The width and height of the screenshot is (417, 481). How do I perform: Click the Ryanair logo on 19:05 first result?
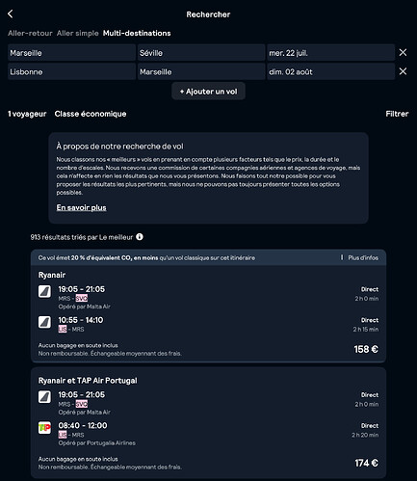pos(44,292)
